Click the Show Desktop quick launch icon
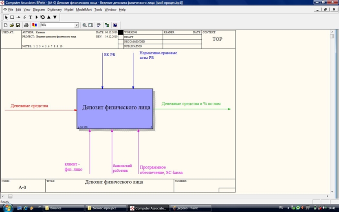 click(20, 208)
